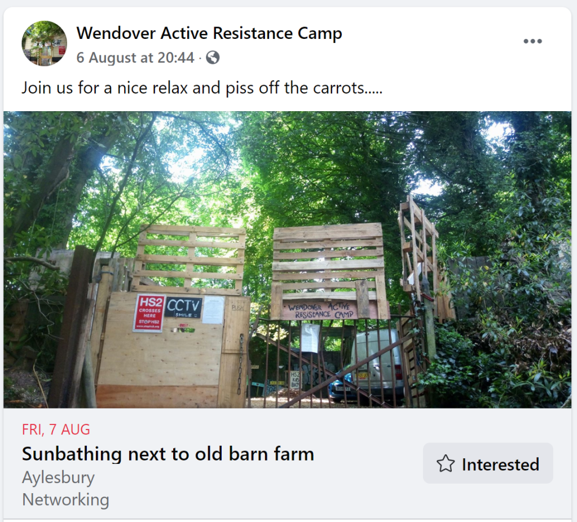
Task: Mark yourself Interested in the event
Action: pyautogui.click(x=488, y=464)
